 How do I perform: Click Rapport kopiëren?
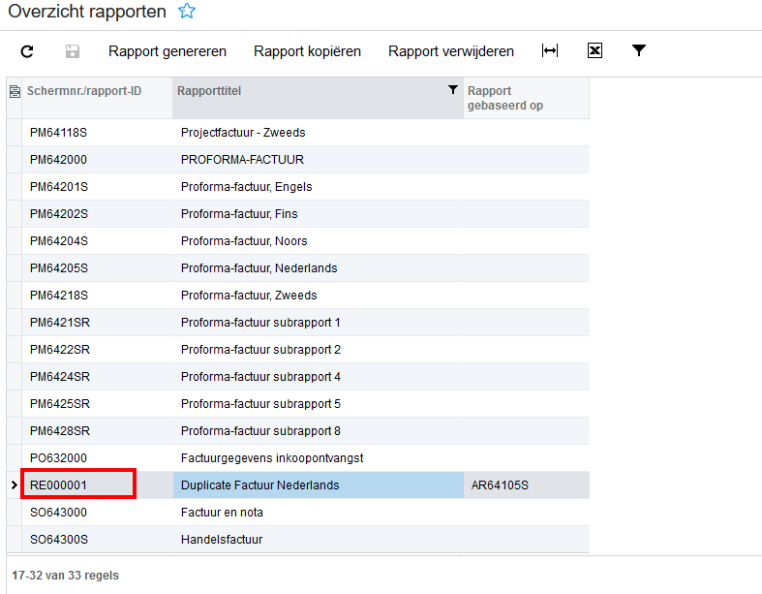pyautogui.click(x=307, y=51)
